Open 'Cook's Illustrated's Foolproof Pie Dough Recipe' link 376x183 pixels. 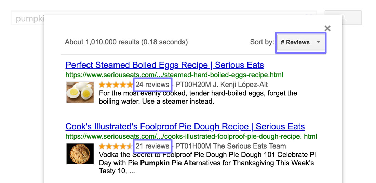click(x=185, y=127)
